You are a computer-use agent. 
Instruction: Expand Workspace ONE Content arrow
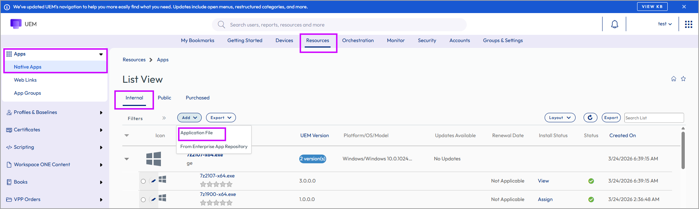(101, 165)
